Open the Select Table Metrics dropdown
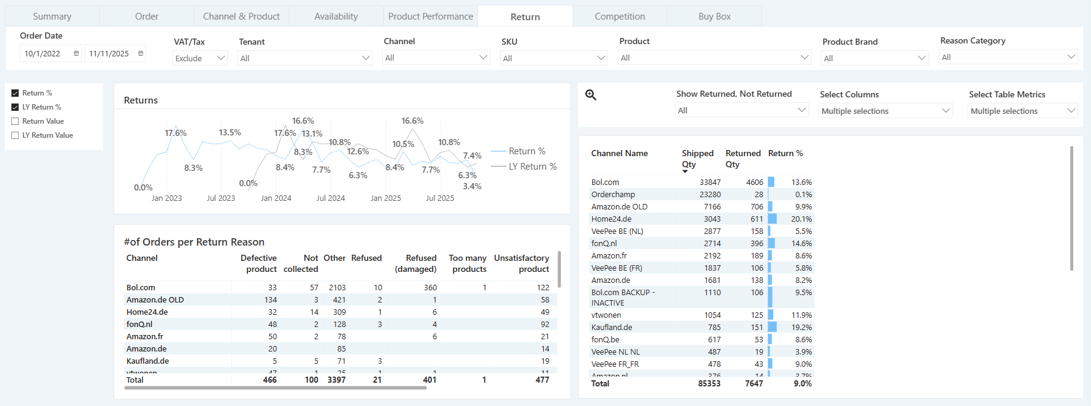 click(x=1023, y=111)
